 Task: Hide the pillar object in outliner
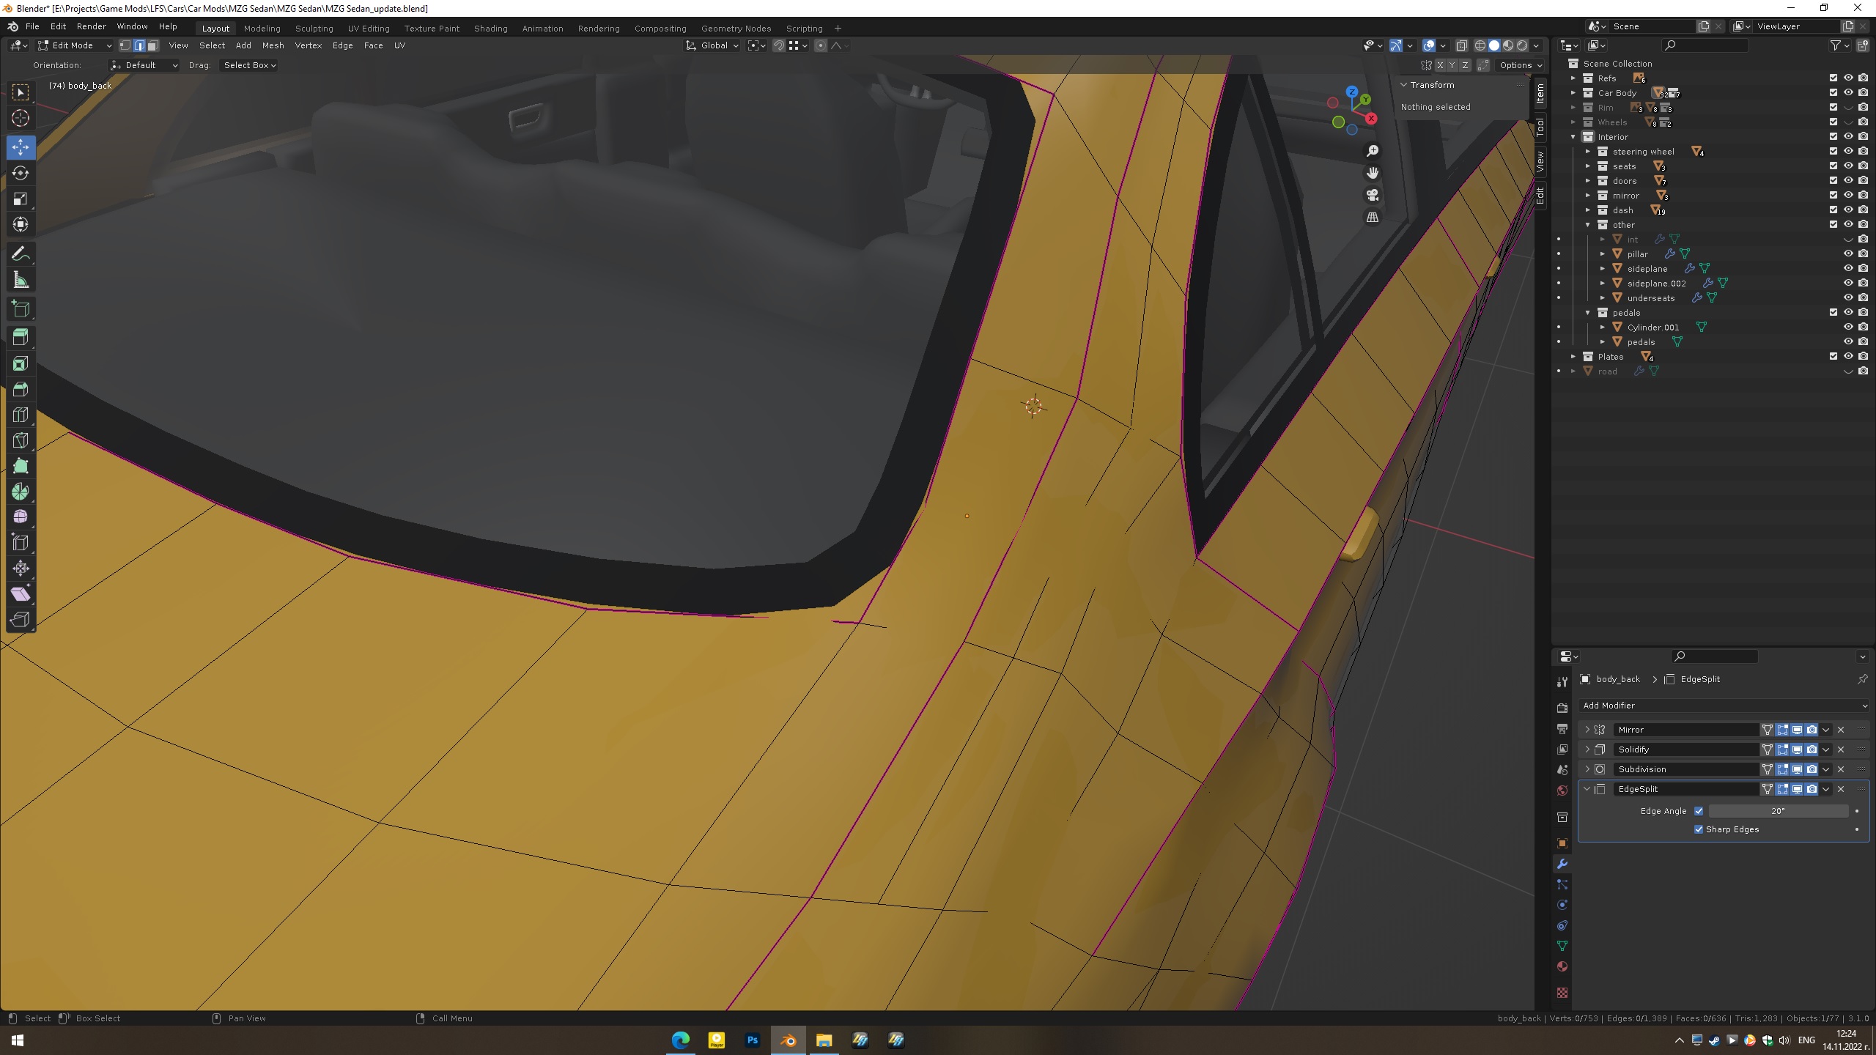(x=1848, y=254)
